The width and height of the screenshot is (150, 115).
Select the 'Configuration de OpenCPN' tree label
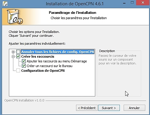(43, 71)
